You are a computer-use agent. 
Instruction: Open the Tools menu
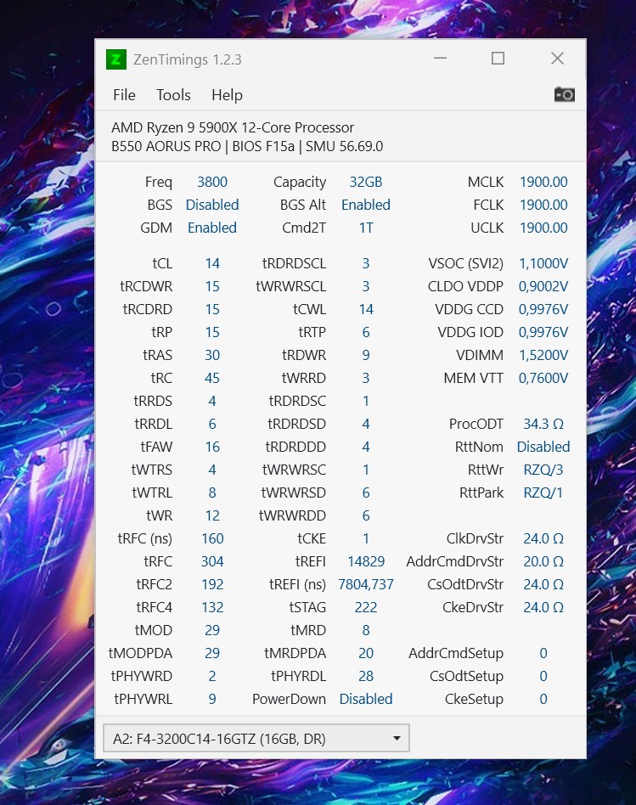173,95
